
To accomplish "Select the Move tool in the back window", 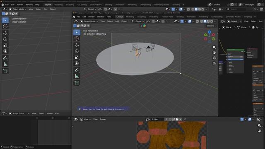I will point(5,33).
